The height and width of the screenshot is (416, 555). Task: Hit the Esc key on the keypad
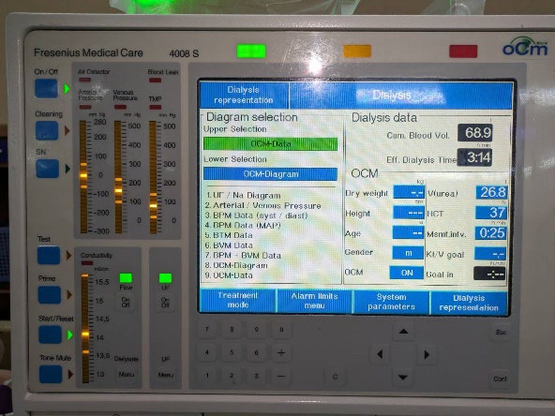point(501,333)
